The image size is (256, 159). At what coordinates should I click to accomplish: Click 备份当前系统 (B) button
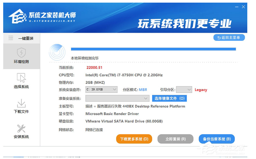point(217,139)
